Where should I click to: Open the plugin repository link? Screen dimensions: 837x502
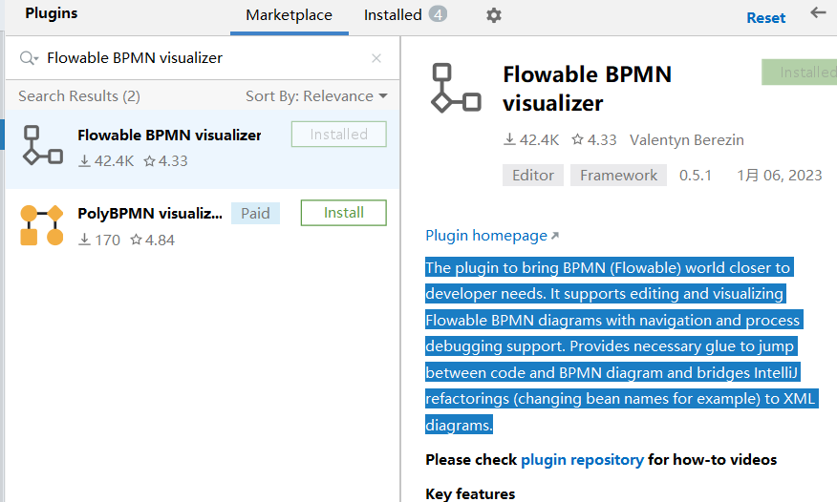click(x=583, y=459)
